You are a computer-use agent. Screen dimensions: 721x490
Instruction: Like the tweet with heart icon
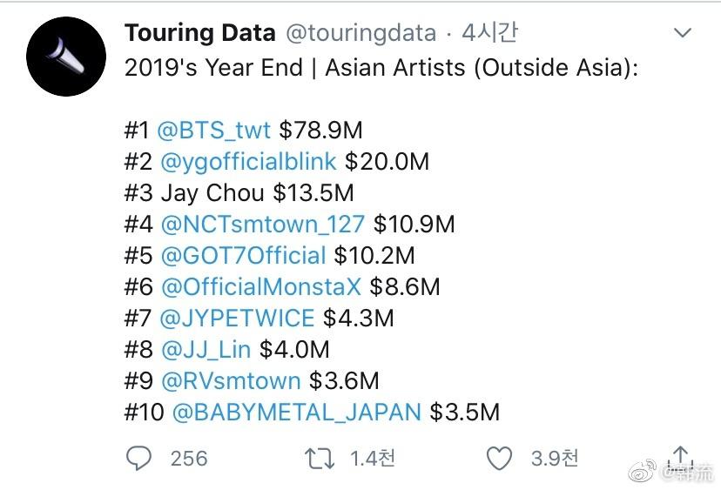pos(499,458)
